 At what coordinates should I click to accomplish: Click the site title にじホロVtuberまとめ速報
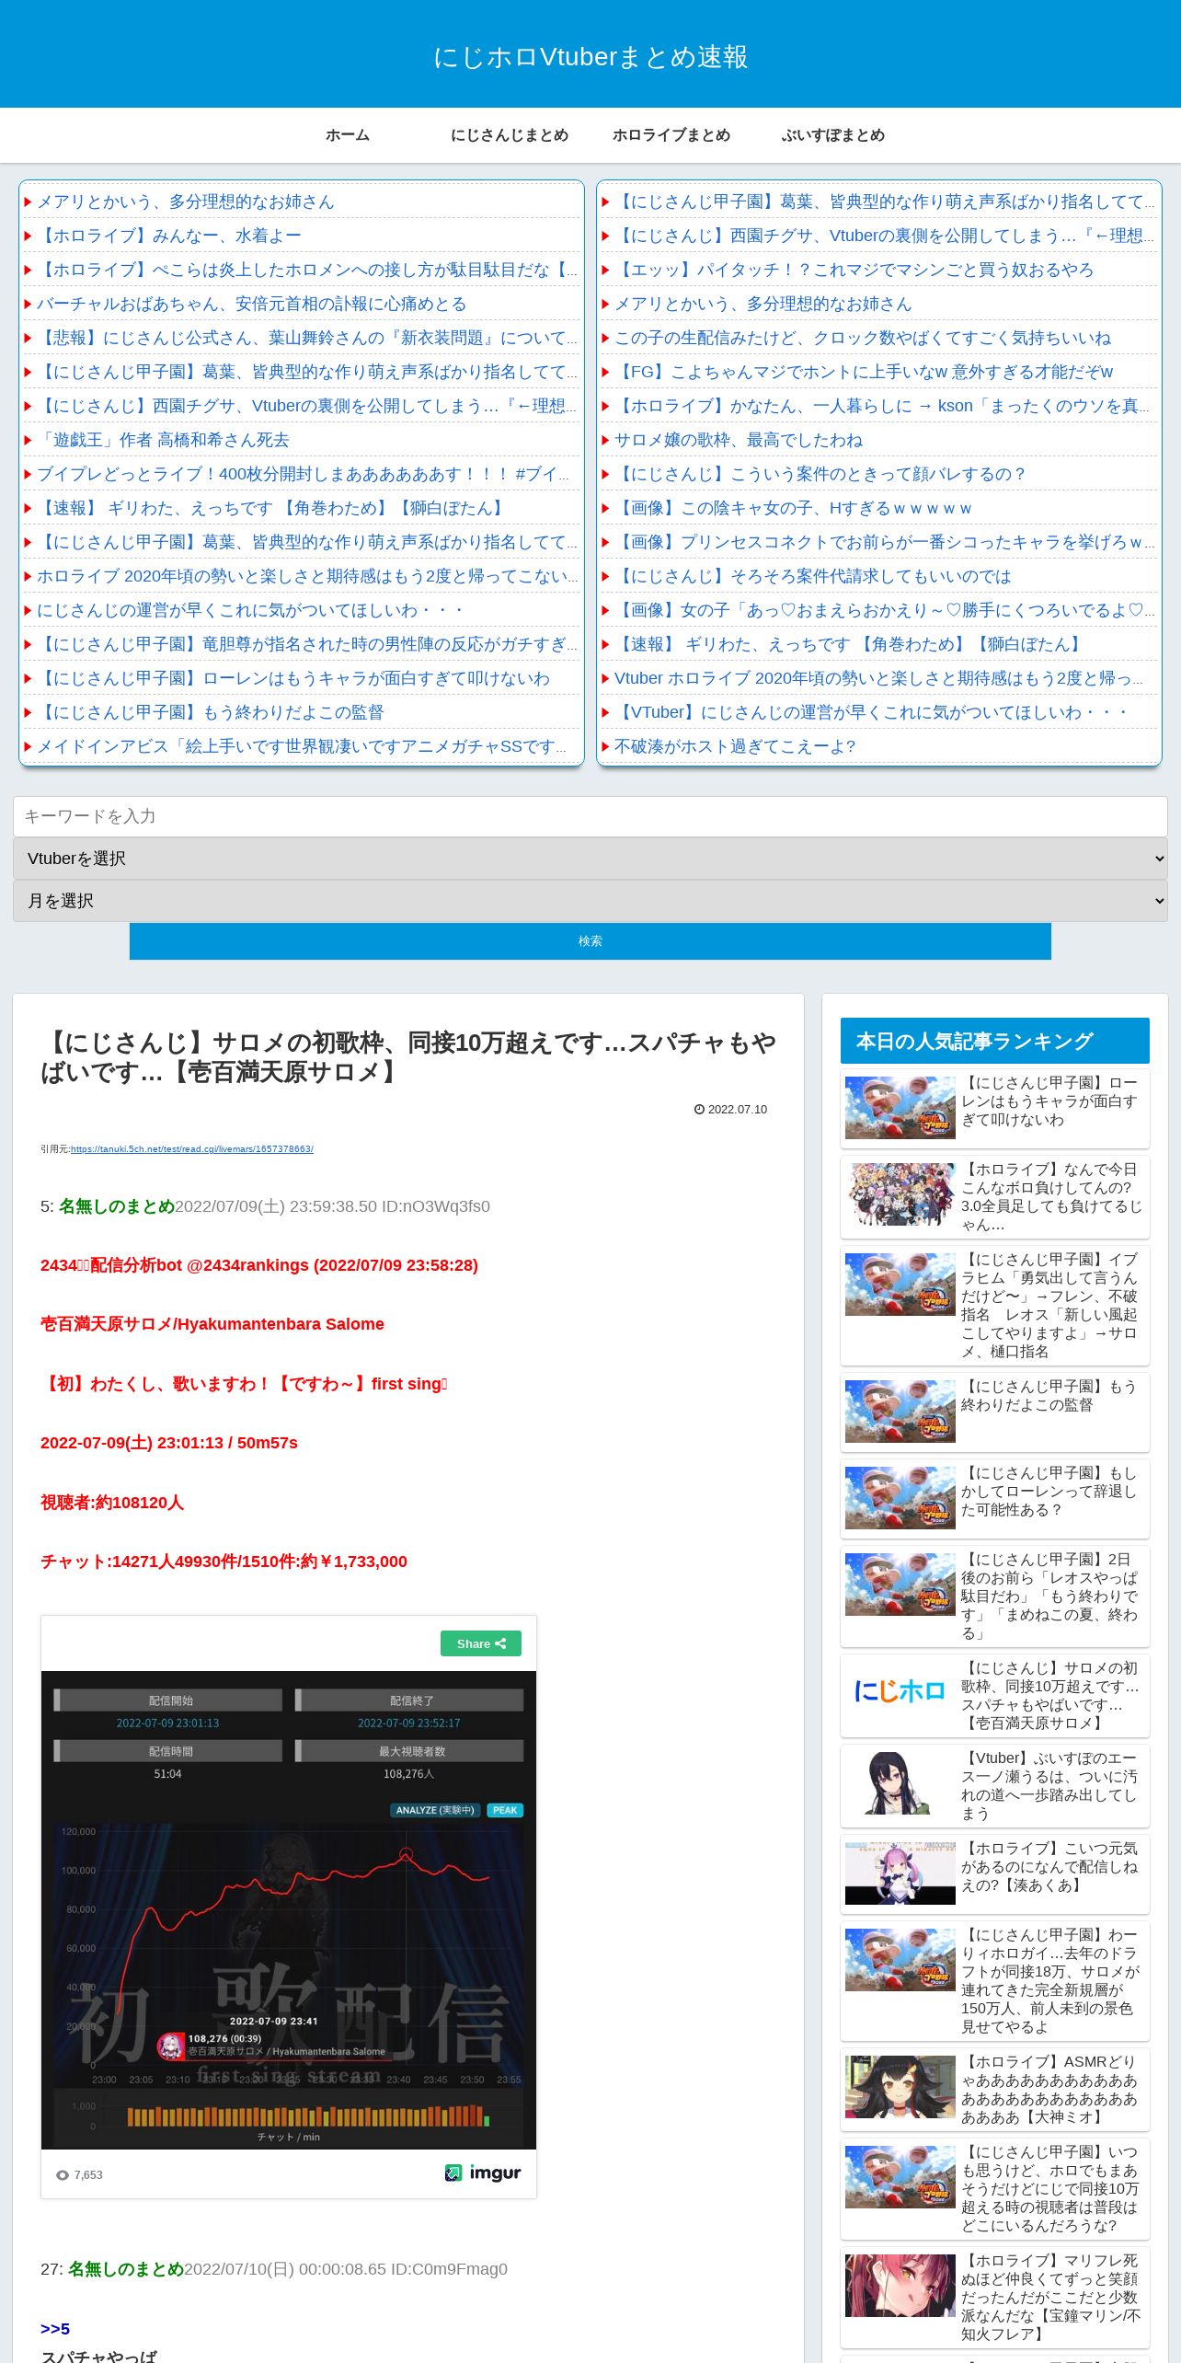coord(590,57)
